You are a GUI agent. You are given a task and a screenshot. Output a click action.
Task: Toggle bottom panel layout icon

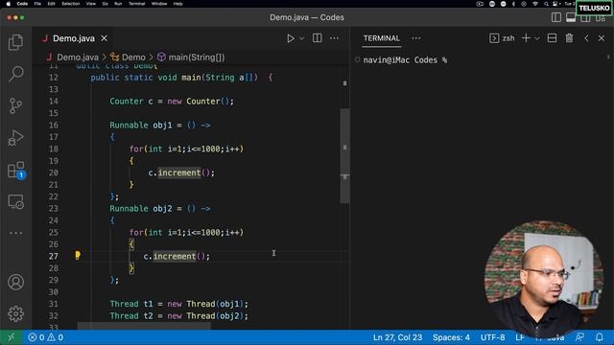(571, 17)
